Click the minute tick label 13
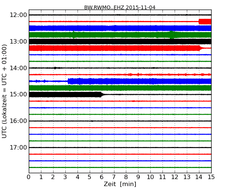The width and height of the screenshot is (240, 192). click(x=187, y=177)
